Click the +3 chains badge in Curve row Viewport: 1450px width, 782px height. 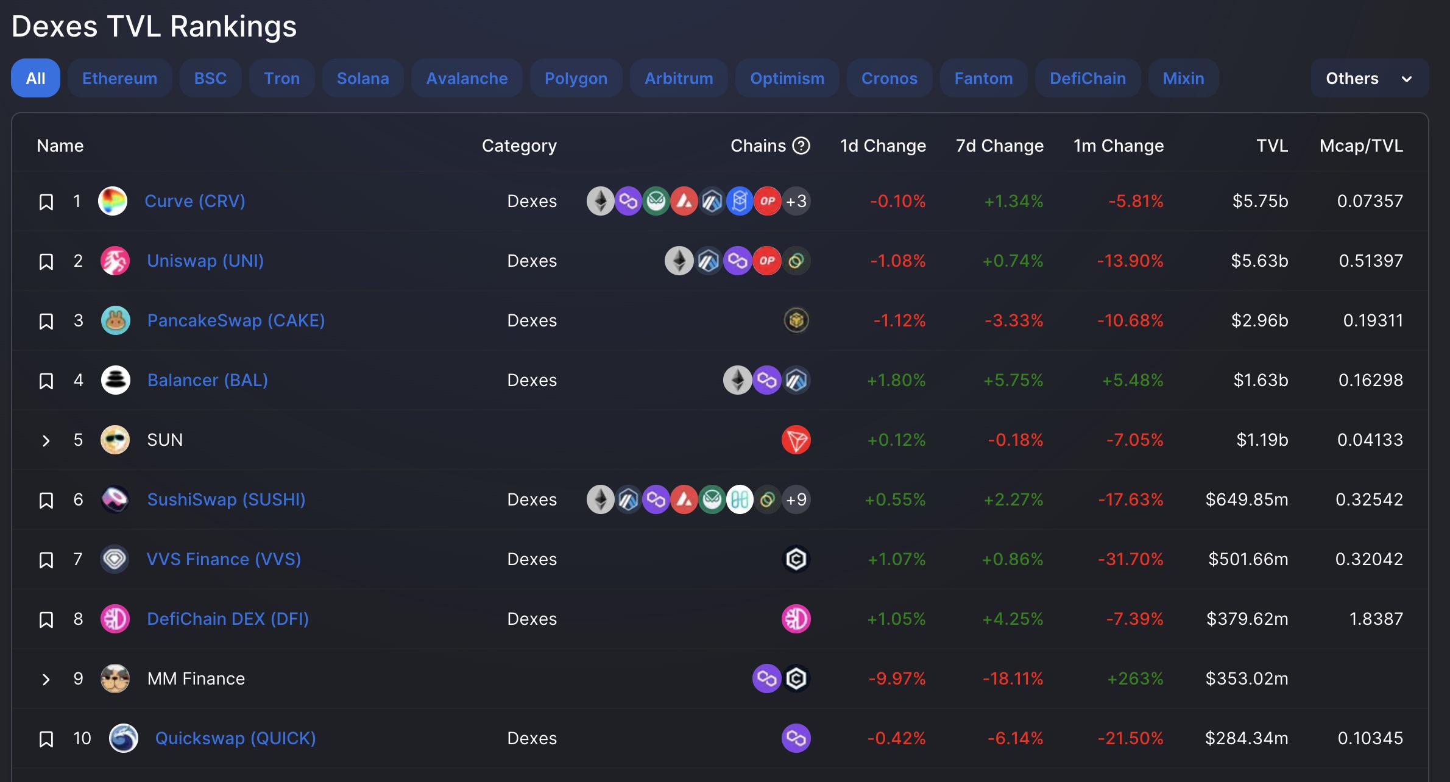(796, 201)
